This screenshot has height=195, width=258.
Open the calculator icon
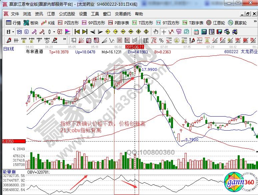(x=204, y=32)
